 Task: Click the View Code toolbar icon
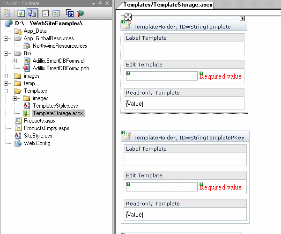tap(45, 13)
